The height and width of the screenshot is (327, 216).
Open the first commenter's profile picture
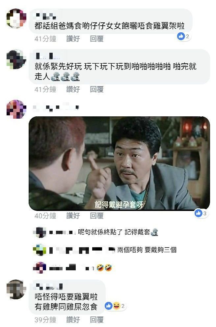tap(16, 18)
